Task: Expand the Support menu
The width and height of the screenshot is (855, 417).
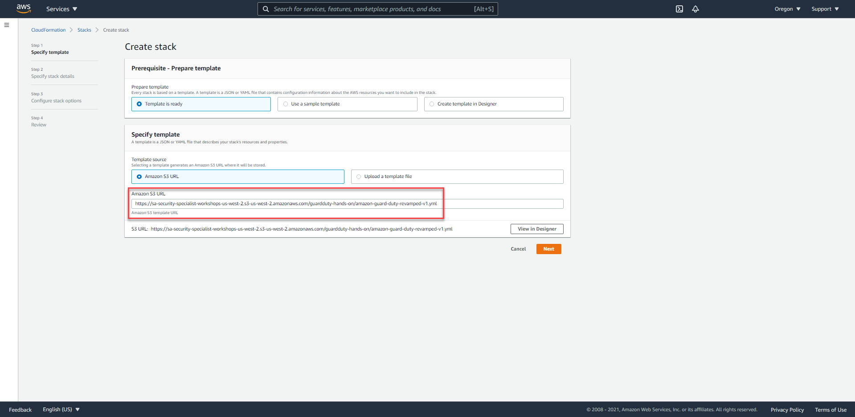Action: pyautogui.click(x=825, y=9)
